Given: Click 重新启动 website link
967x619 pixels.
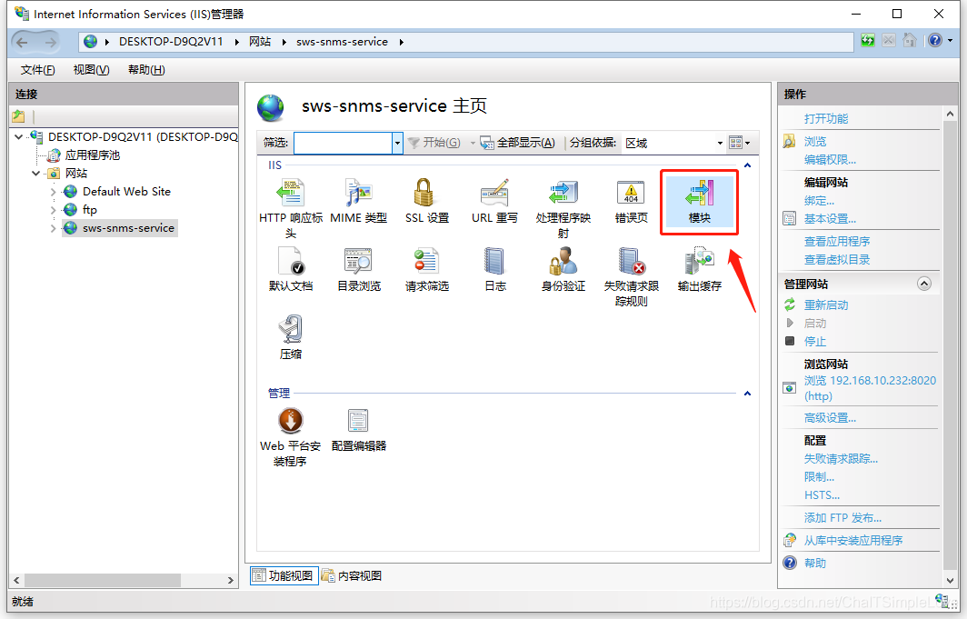Looking at the screenshot, I should [826, 305].
